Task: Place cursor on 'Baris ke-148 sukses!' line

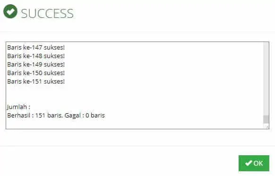Action: [36, 56]
